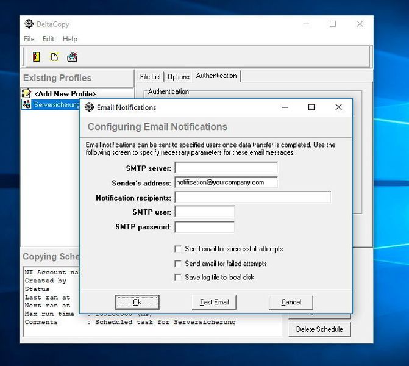Click the DeltaCopy gear icon in main title bar
The image size is (409, 366).
(x=29, y=24)
